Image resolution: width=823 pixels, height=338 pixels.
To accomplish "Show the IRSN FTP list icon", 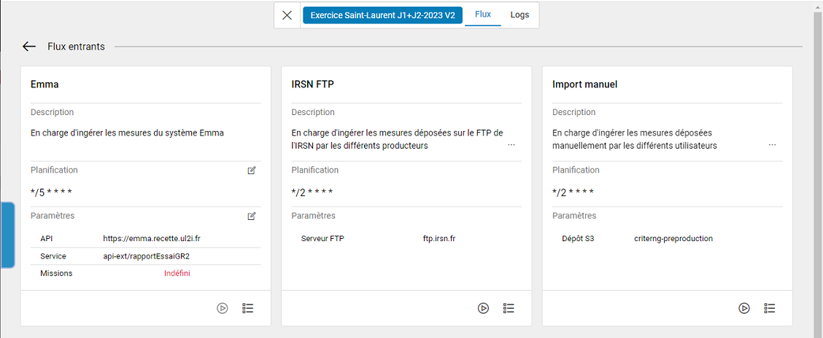I will (509, 308).
